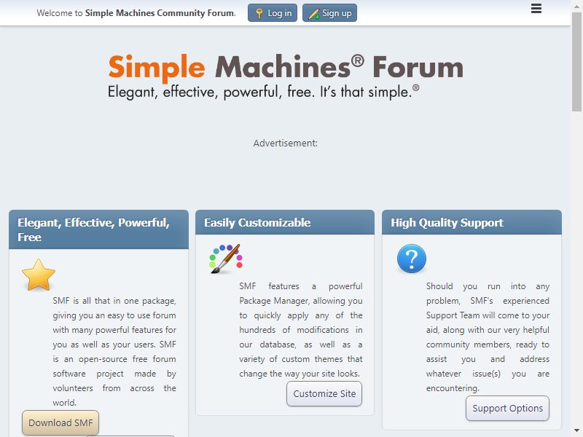
Task: Click the paintbrush palette icon
Action: tap(226, 259)
